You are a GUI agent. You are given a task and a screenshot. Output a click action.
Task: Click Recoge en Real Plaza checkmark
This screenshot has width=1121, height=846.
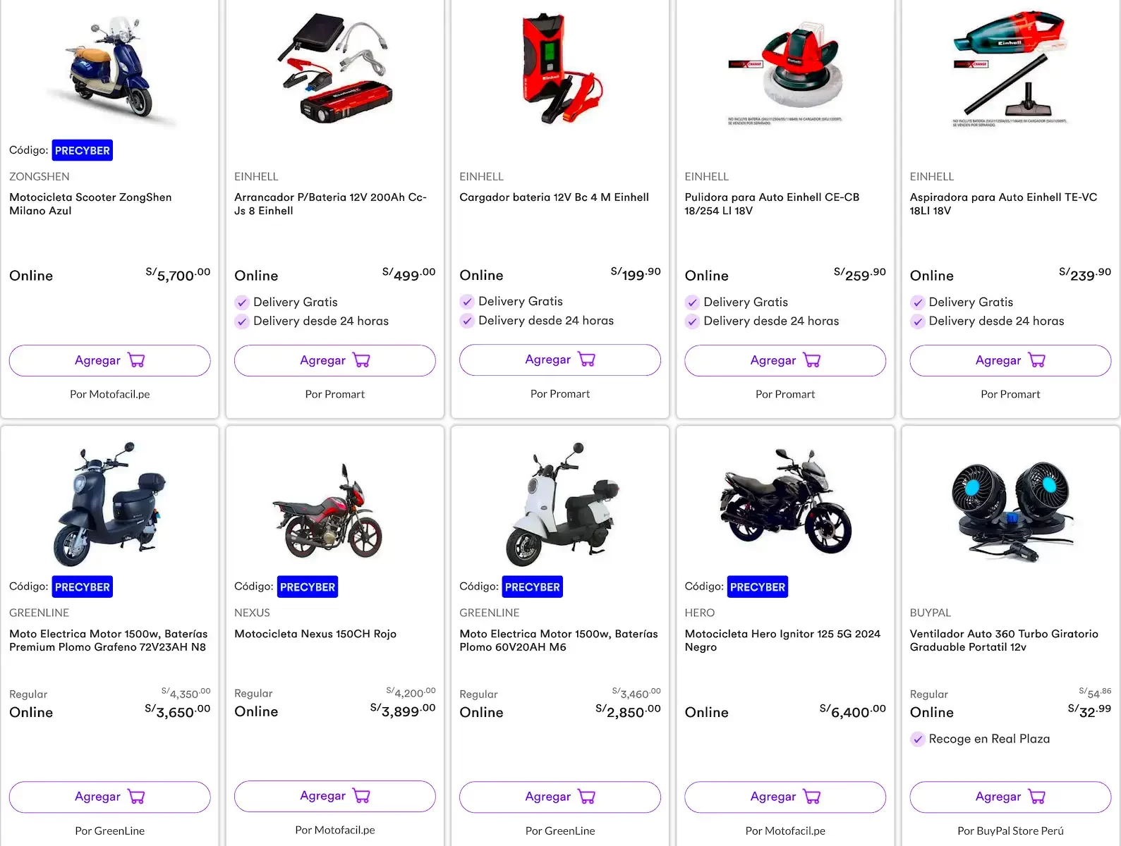tap(917, 740)
